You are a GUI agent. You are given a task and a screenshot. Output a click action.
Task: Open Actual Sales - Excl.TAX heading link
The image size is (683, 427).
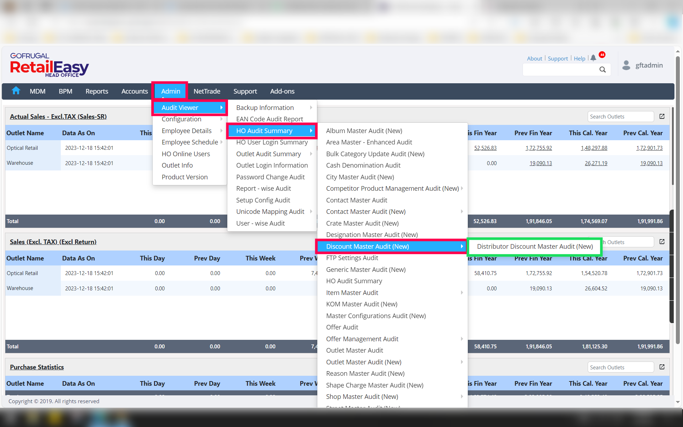click(58, 116)
